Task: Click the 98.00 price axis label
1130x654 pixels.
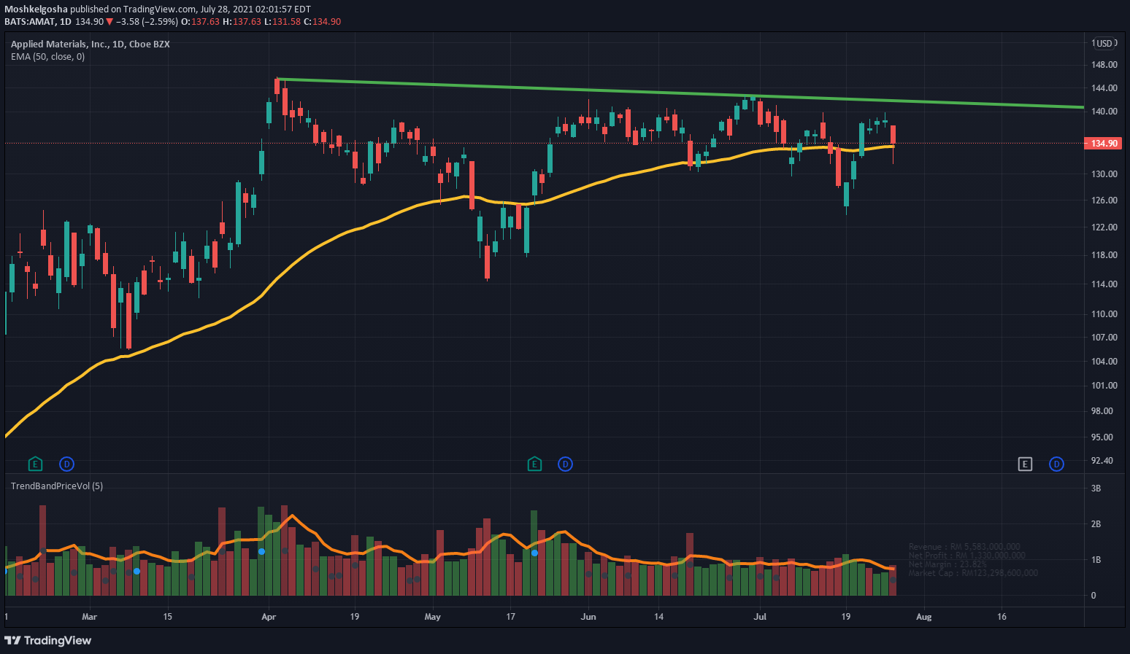Action: point(1104,410)
